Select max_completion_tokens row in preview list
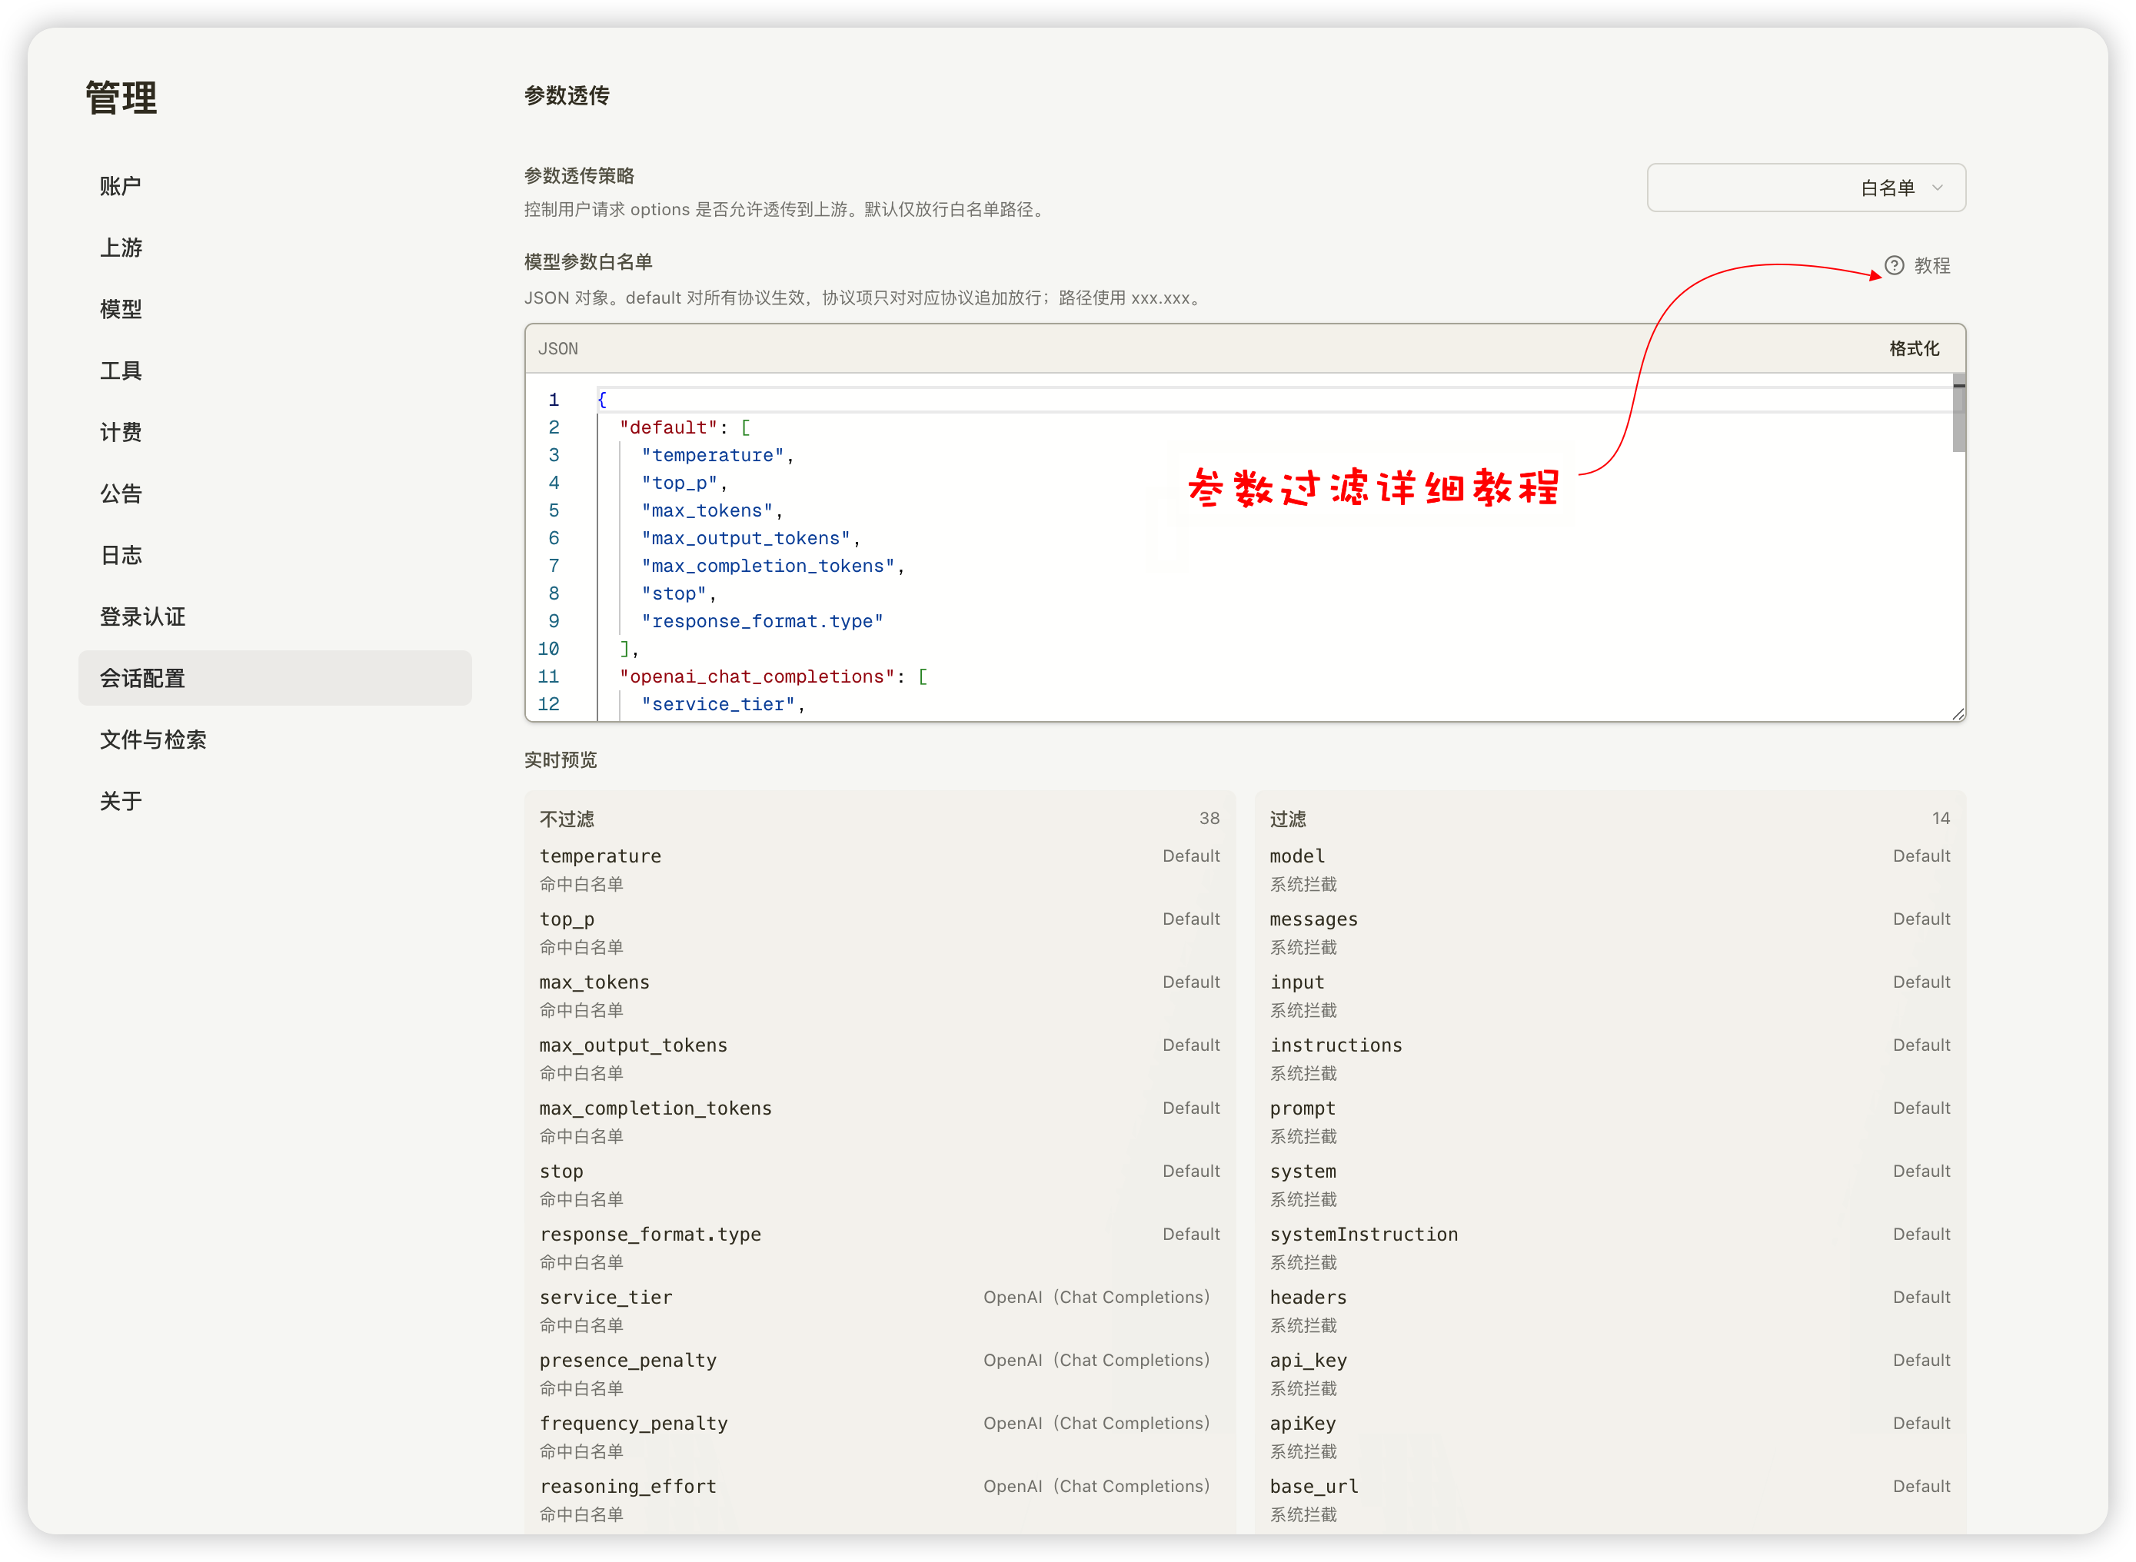Viewport: 2136px width, 1562px height. click(x=880, y=1122)
